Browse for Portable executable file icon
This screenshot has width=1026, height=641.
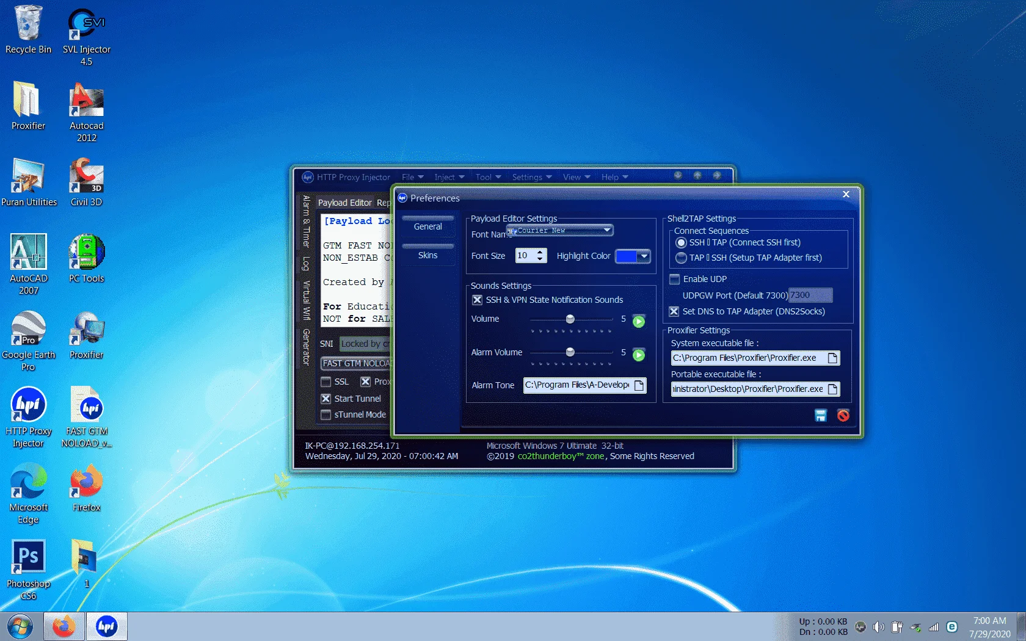pos(832,389)
